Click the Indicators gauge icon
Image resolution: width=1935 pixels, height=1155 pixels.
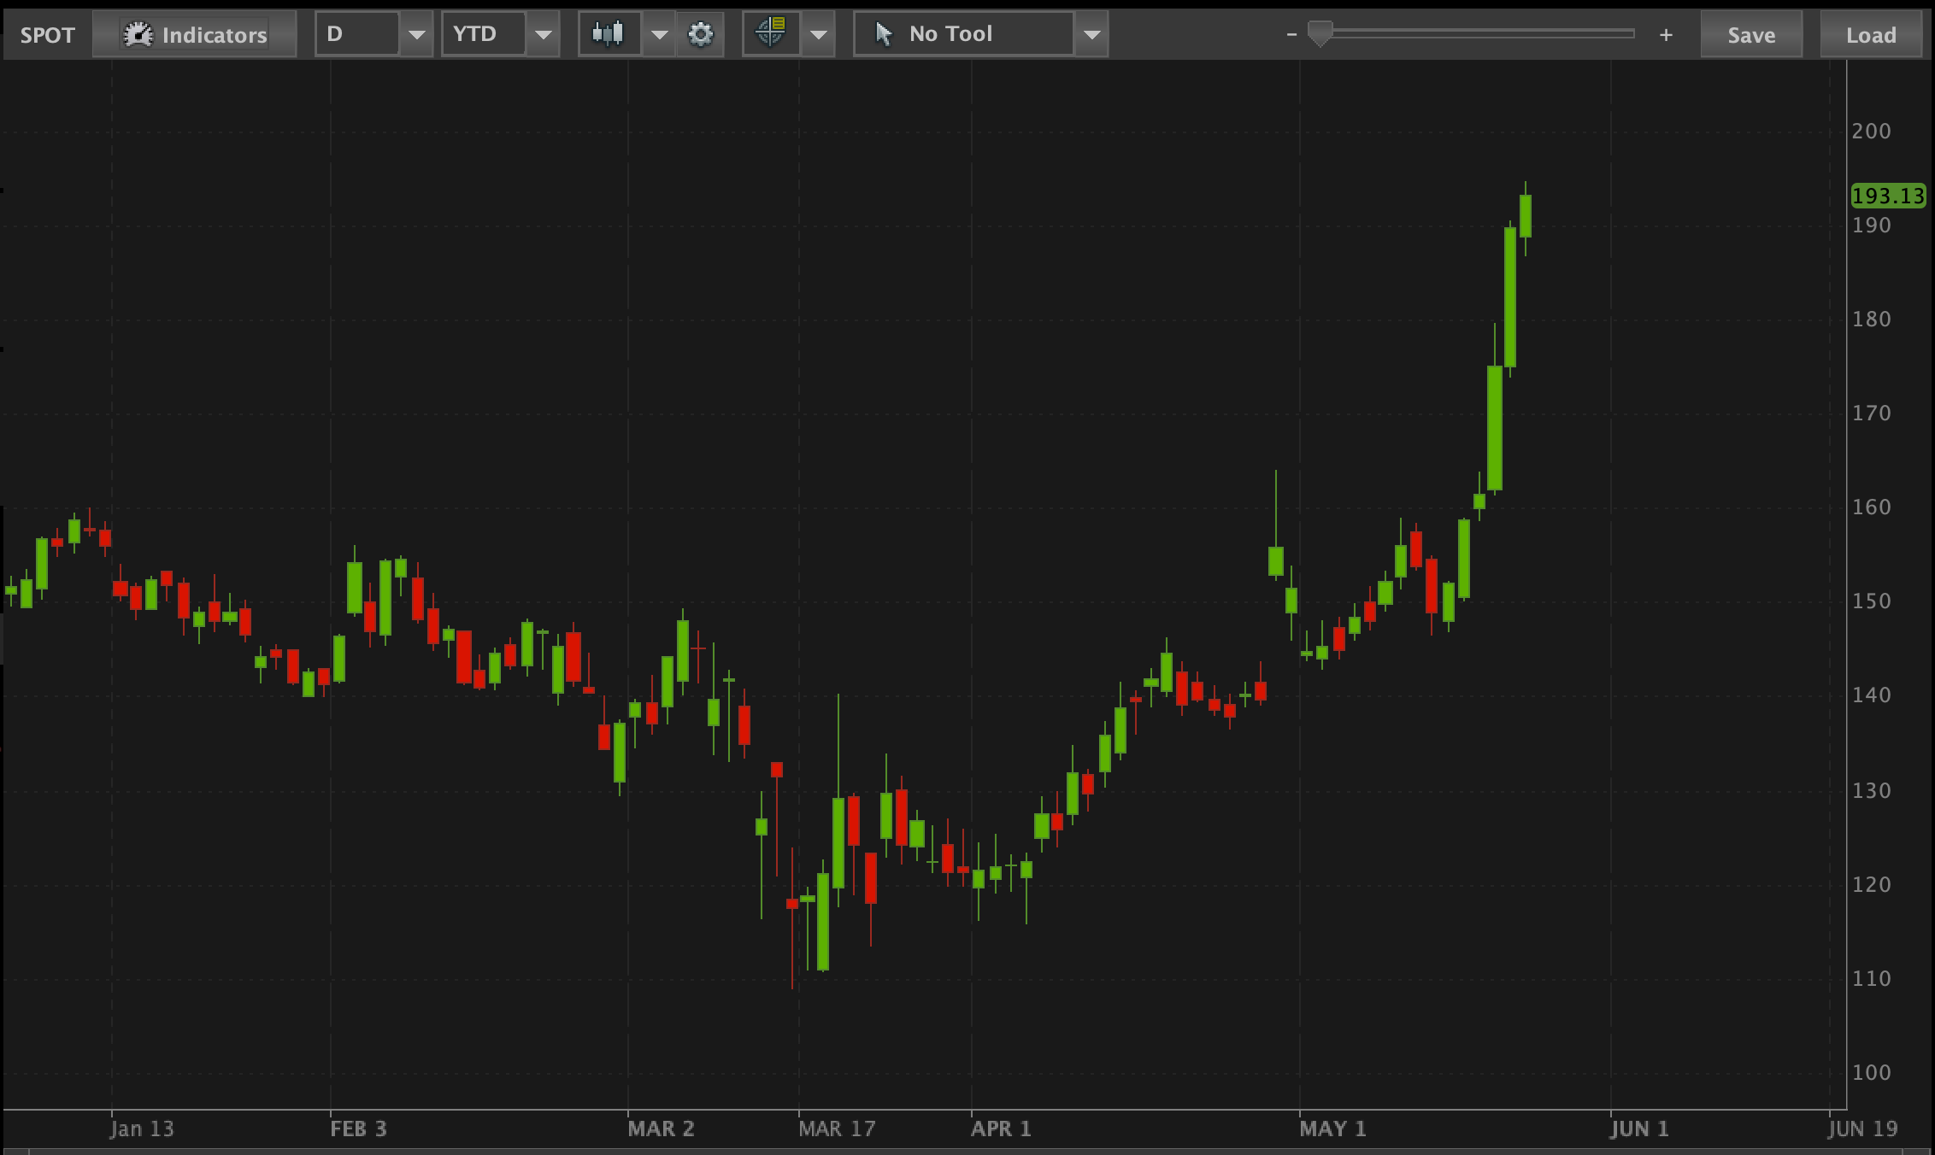[x=137, y=34]
